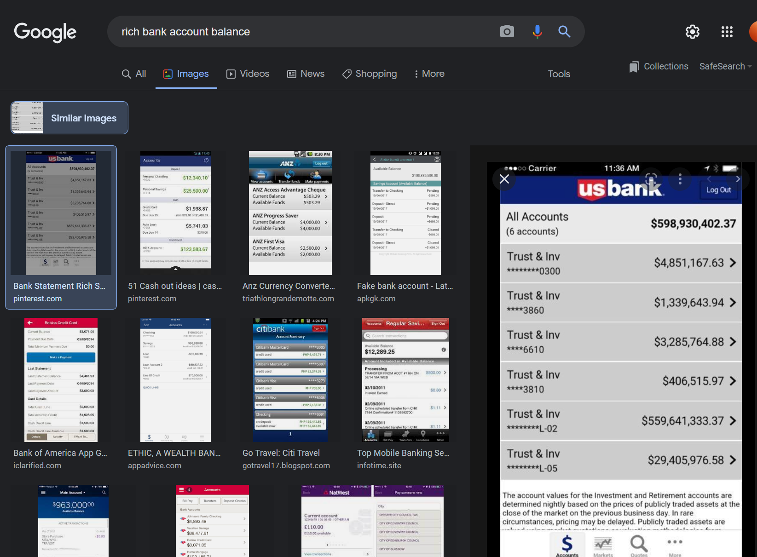Click the 'Top Mobile Banking Se...' title
The image size is (757, 557).
coord(404,453)
